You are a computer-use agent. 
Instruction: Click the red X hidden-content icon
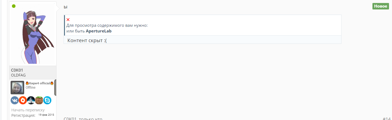coord(68,20)
